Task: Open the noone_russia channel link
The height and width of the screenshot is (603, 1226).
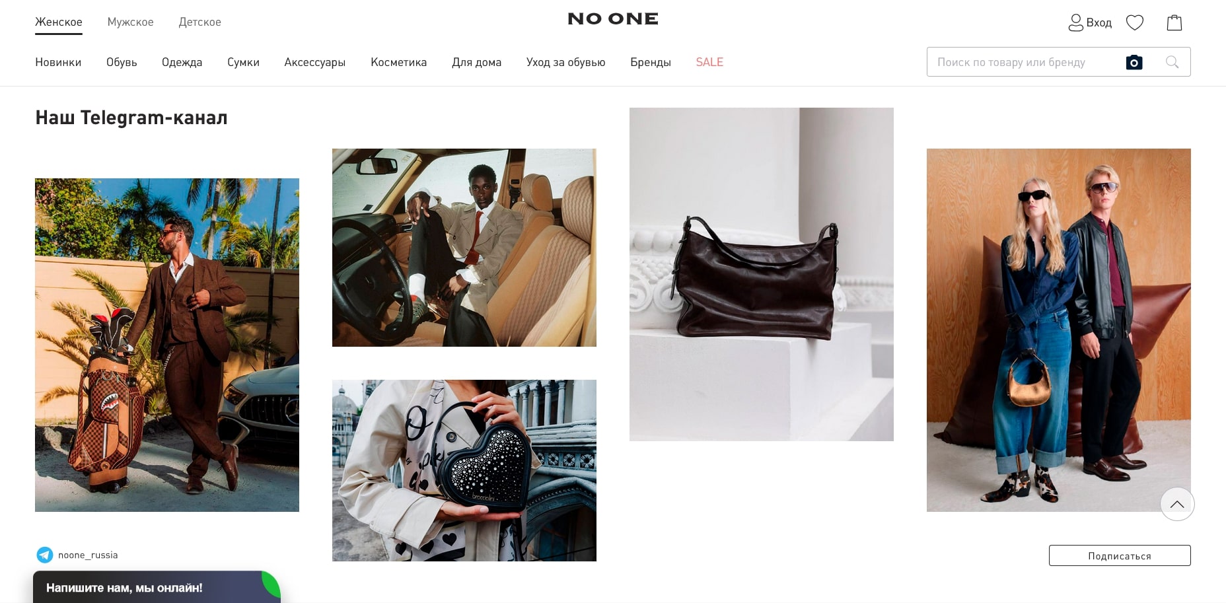Action: click(x=88, y=555)
